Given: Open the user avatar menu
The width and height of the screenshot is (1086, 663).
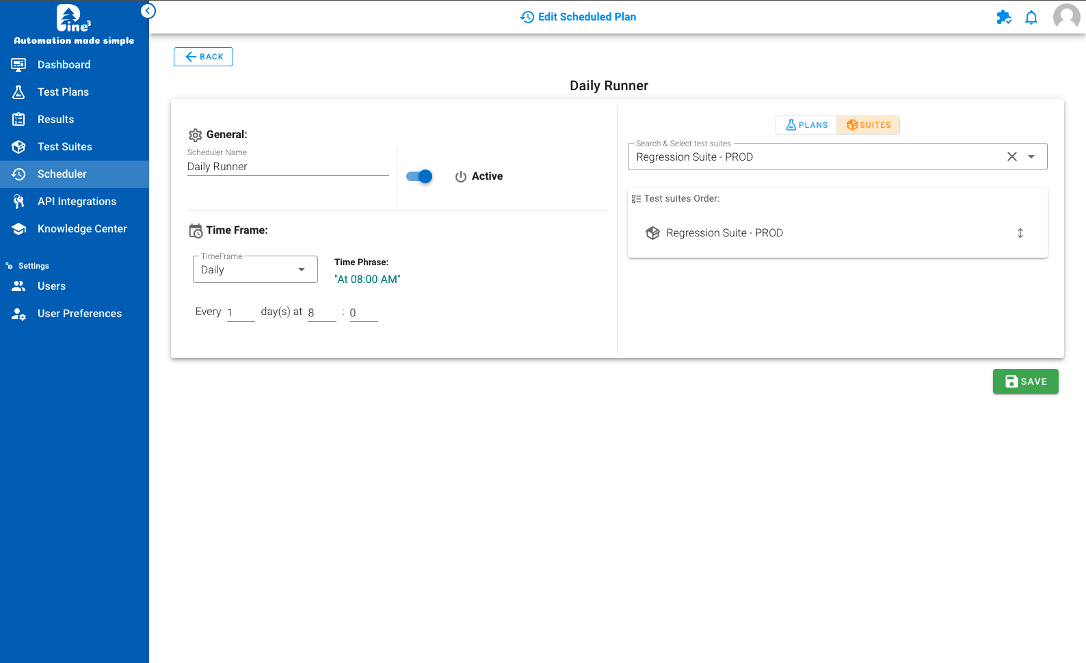Looking at the screenshot, I should click(1066, 17).
